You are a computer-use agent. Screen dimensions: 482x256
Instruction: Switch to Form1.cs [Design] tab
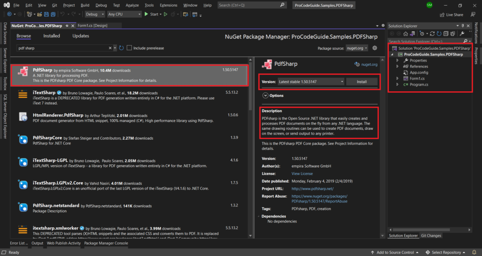[93, 25]
